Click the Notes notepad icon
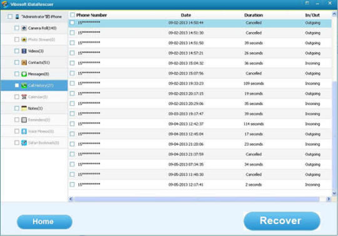 coord(24,108)
